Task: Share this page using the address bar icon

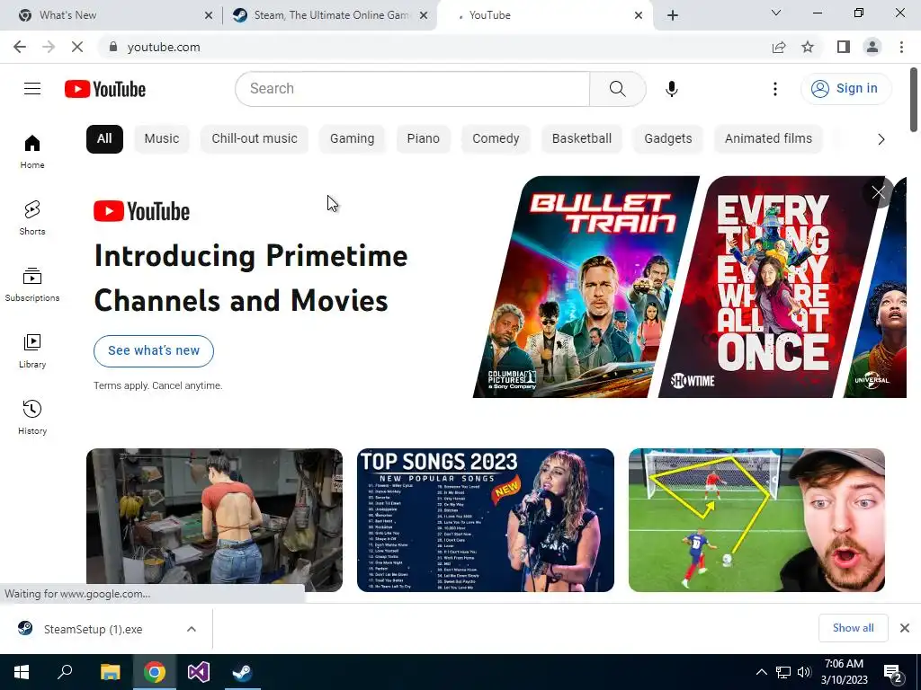Action: point(779,47)
